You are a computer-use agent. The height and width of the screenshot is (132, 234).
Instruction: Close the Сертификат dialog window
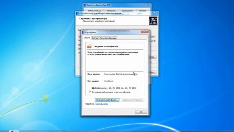click(x=144, y=32)
